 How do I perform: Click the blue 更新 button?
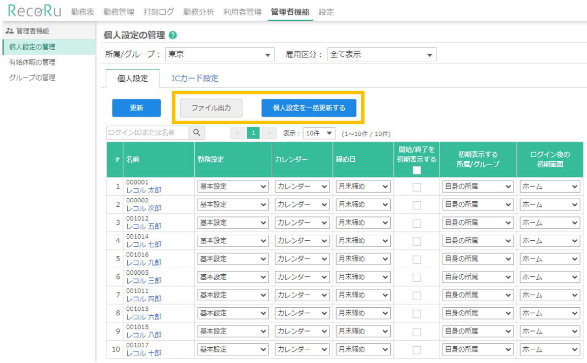(x=137, y=108)
